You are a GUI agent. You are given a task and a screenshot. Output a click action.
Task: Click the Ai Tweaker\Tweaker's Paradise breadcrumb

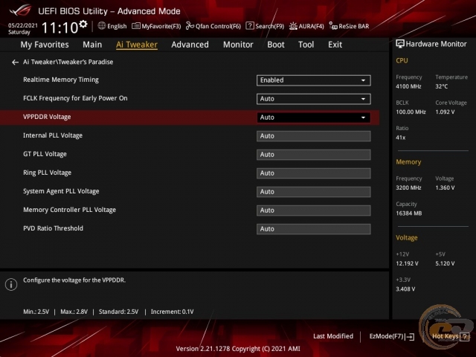tap(68, 62)
